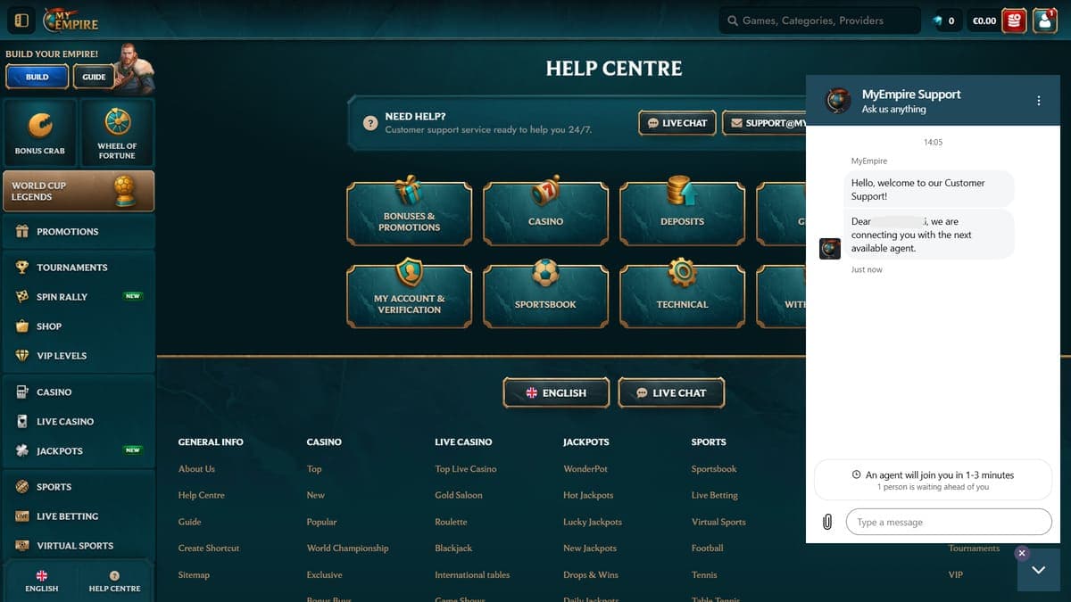This screenshot has width=1071, height=602.
Task: Toggle the sidebar panel icon
Action: (x=22, y=20)
